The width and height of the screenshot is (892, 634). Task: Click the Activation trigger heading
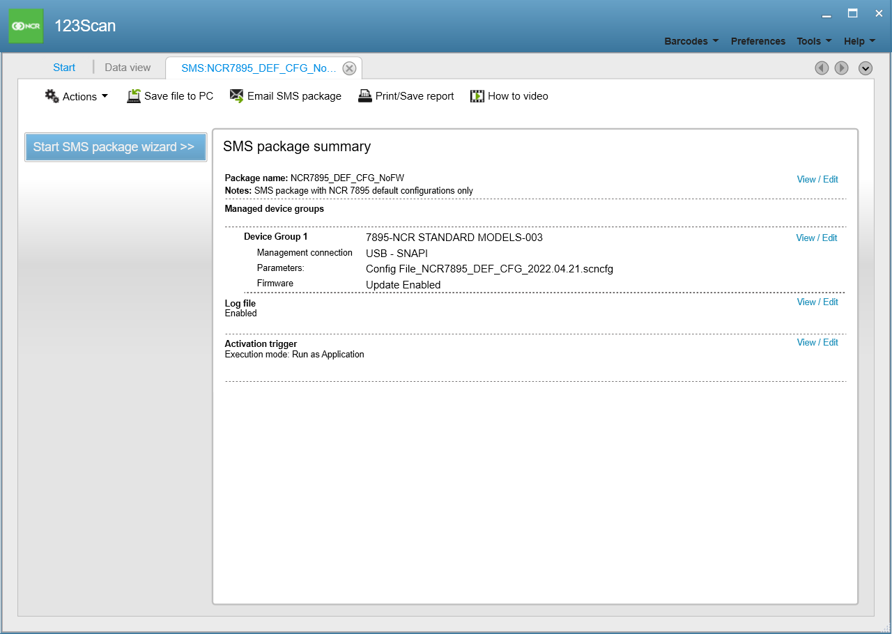pyautogui.click(x=261, y=343)
